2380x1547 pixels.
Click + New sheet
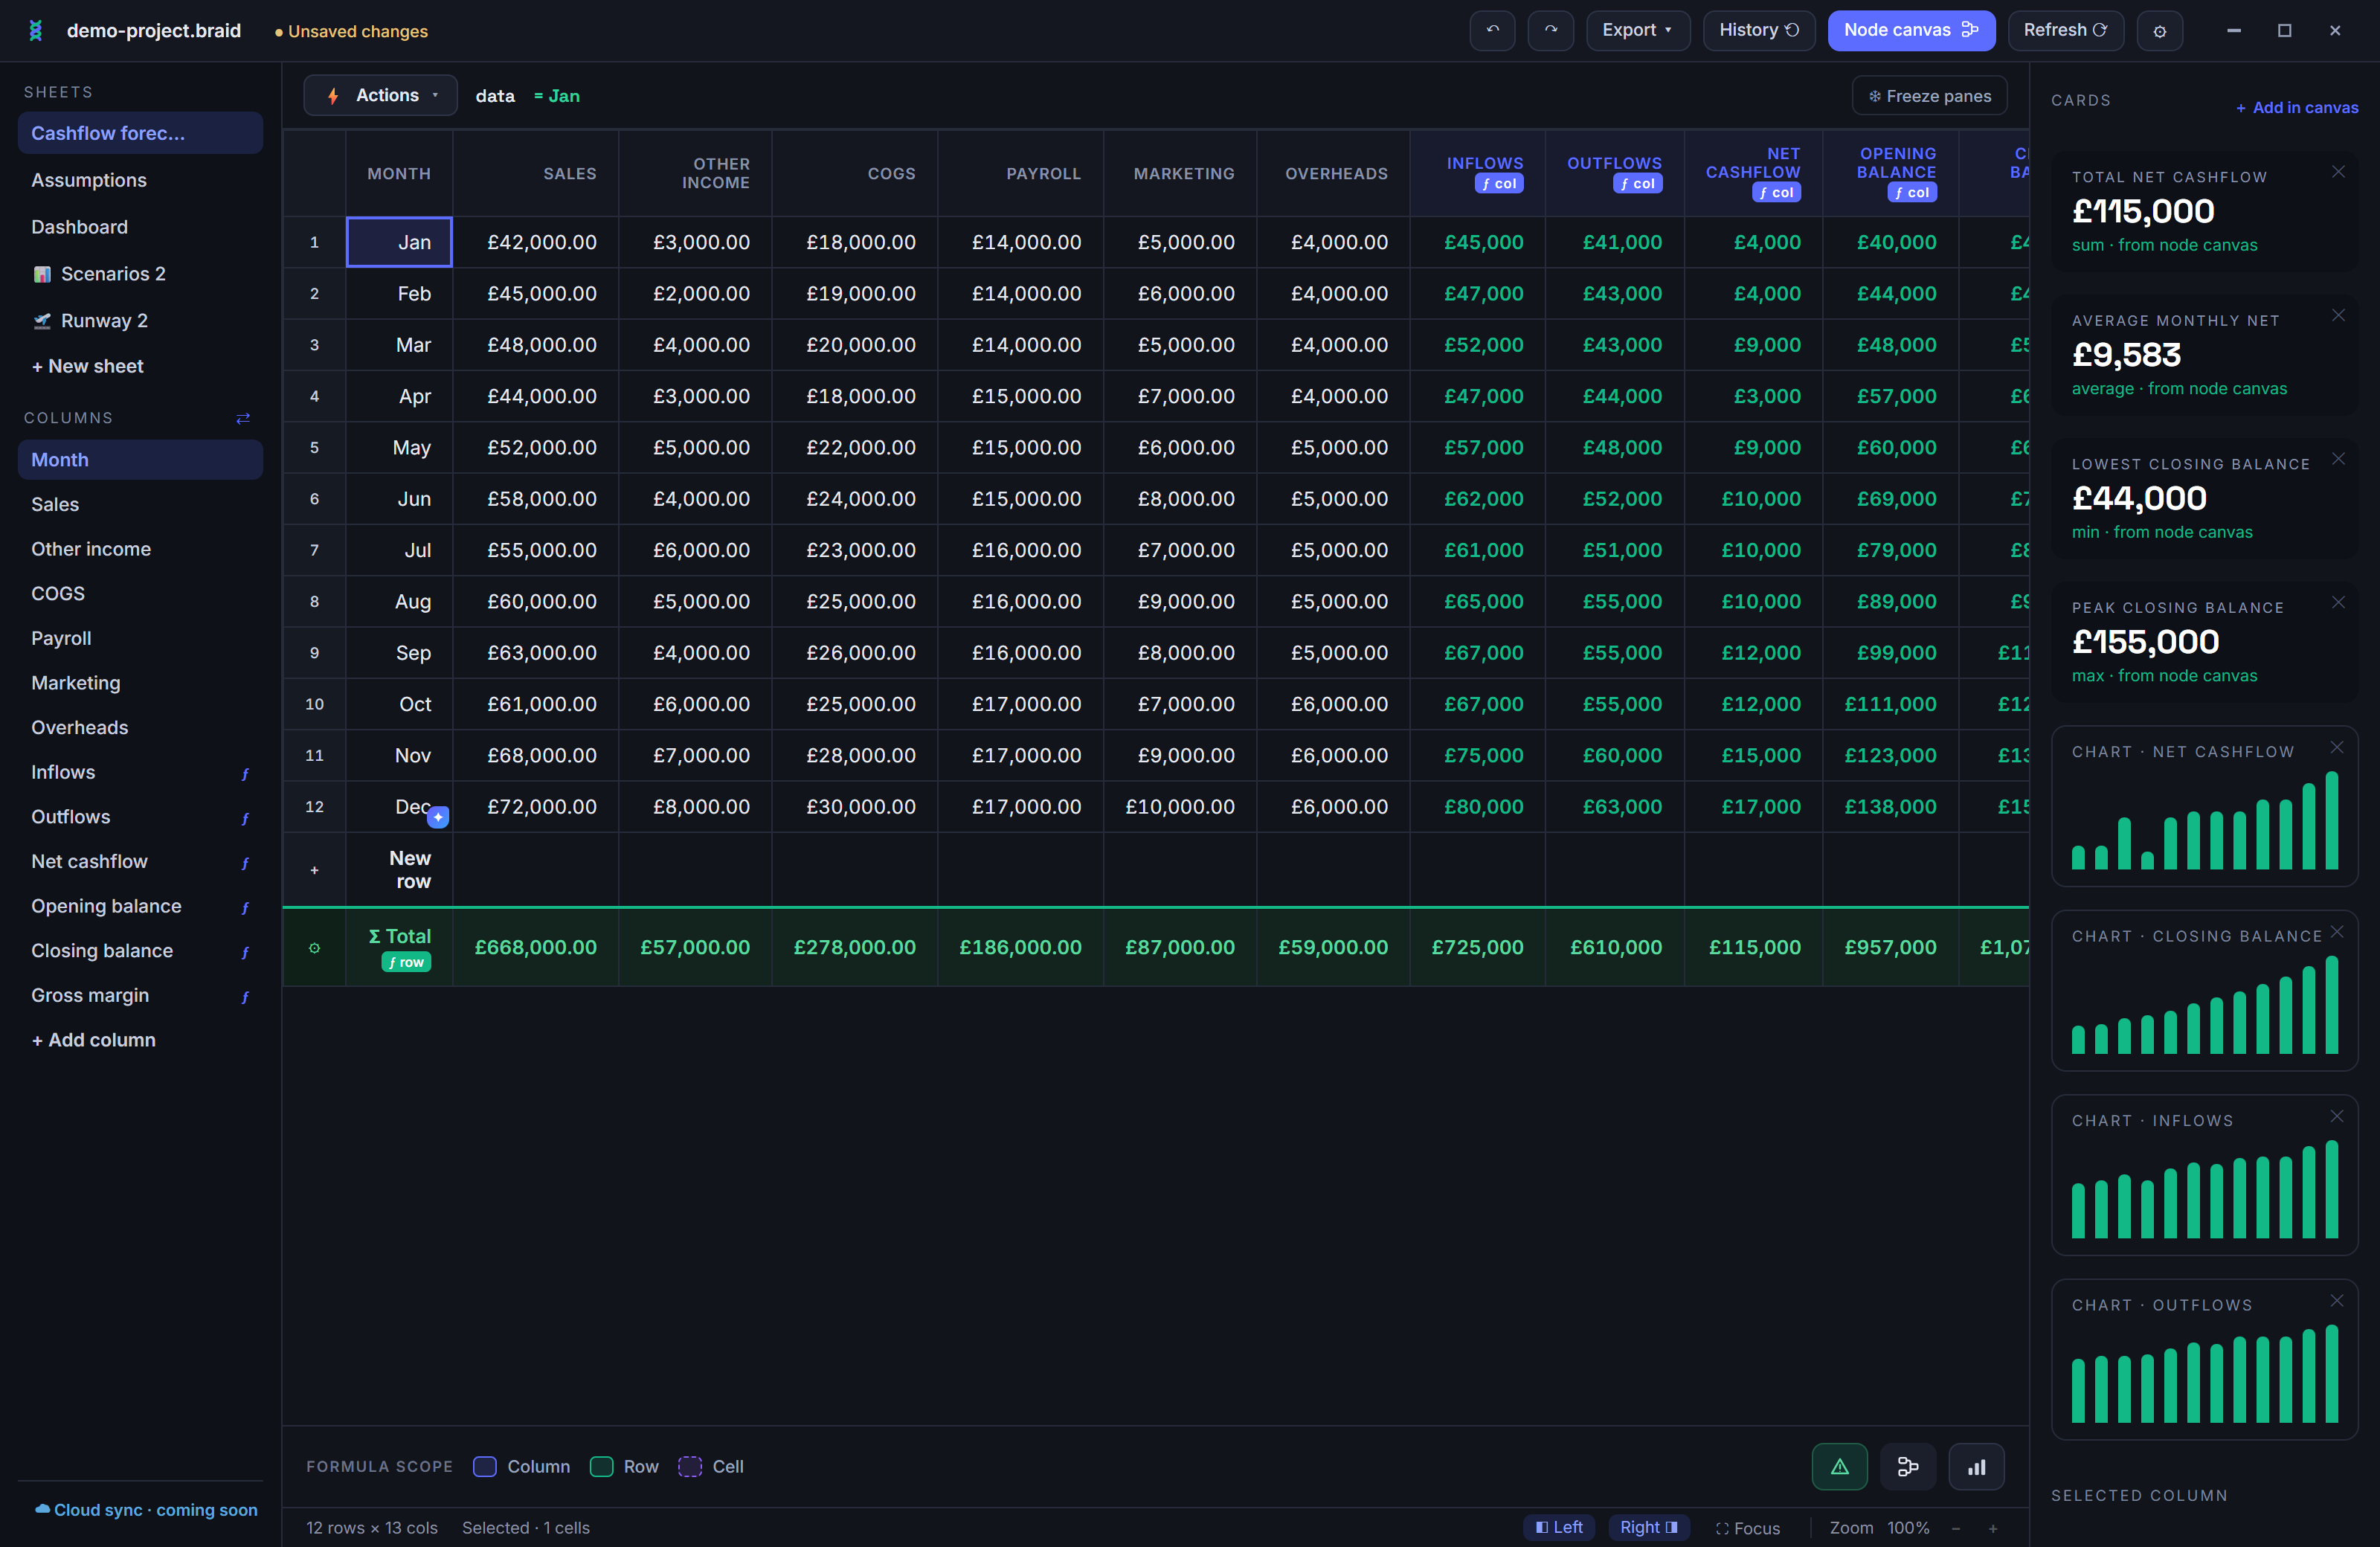coord(88,366)
